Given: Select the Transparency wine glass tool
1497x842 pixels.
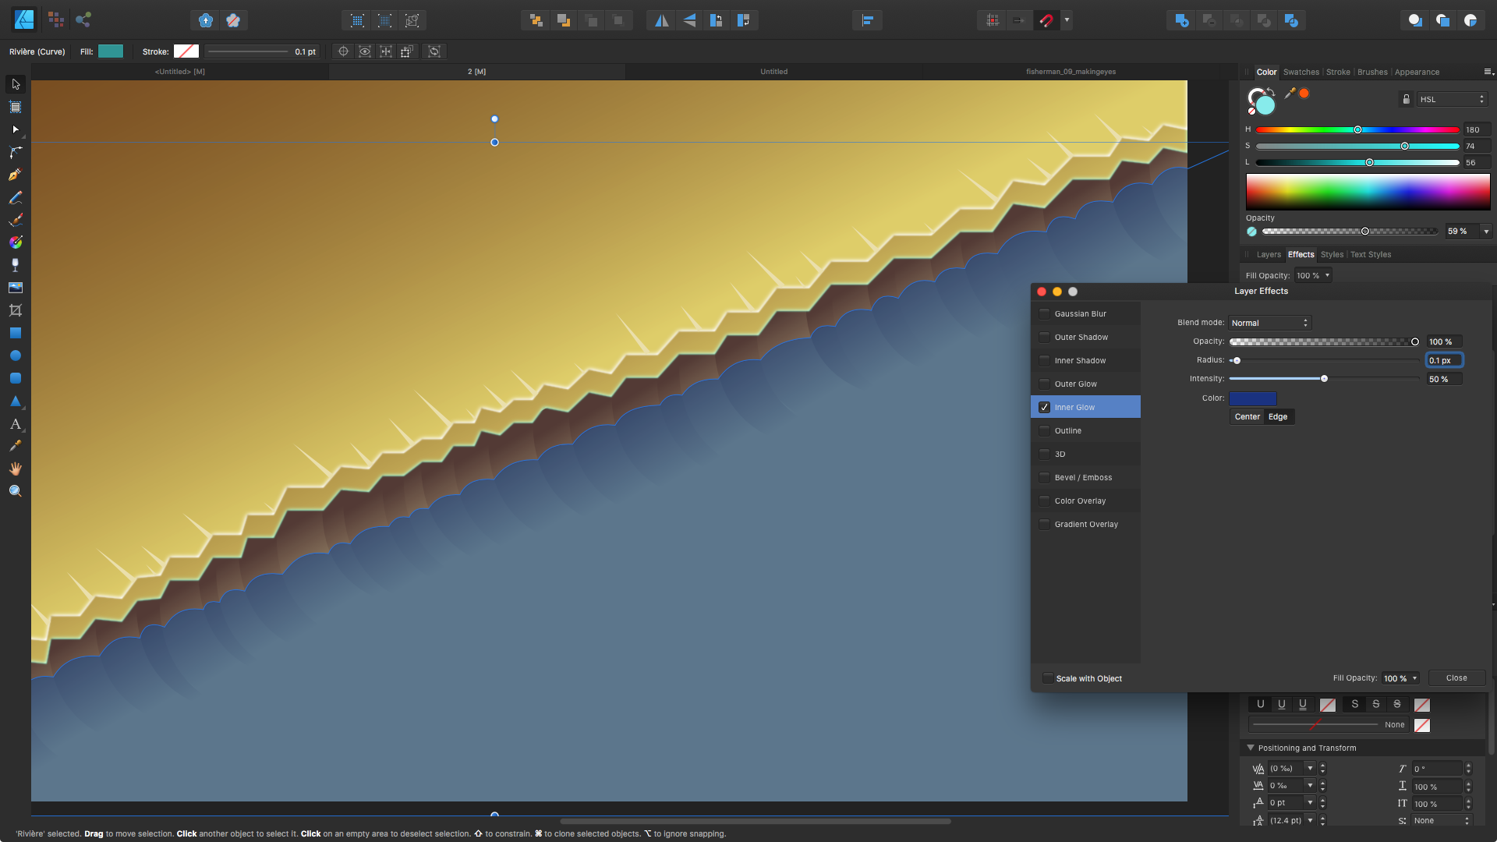Looking at the screenshot, I should (16, 265).
